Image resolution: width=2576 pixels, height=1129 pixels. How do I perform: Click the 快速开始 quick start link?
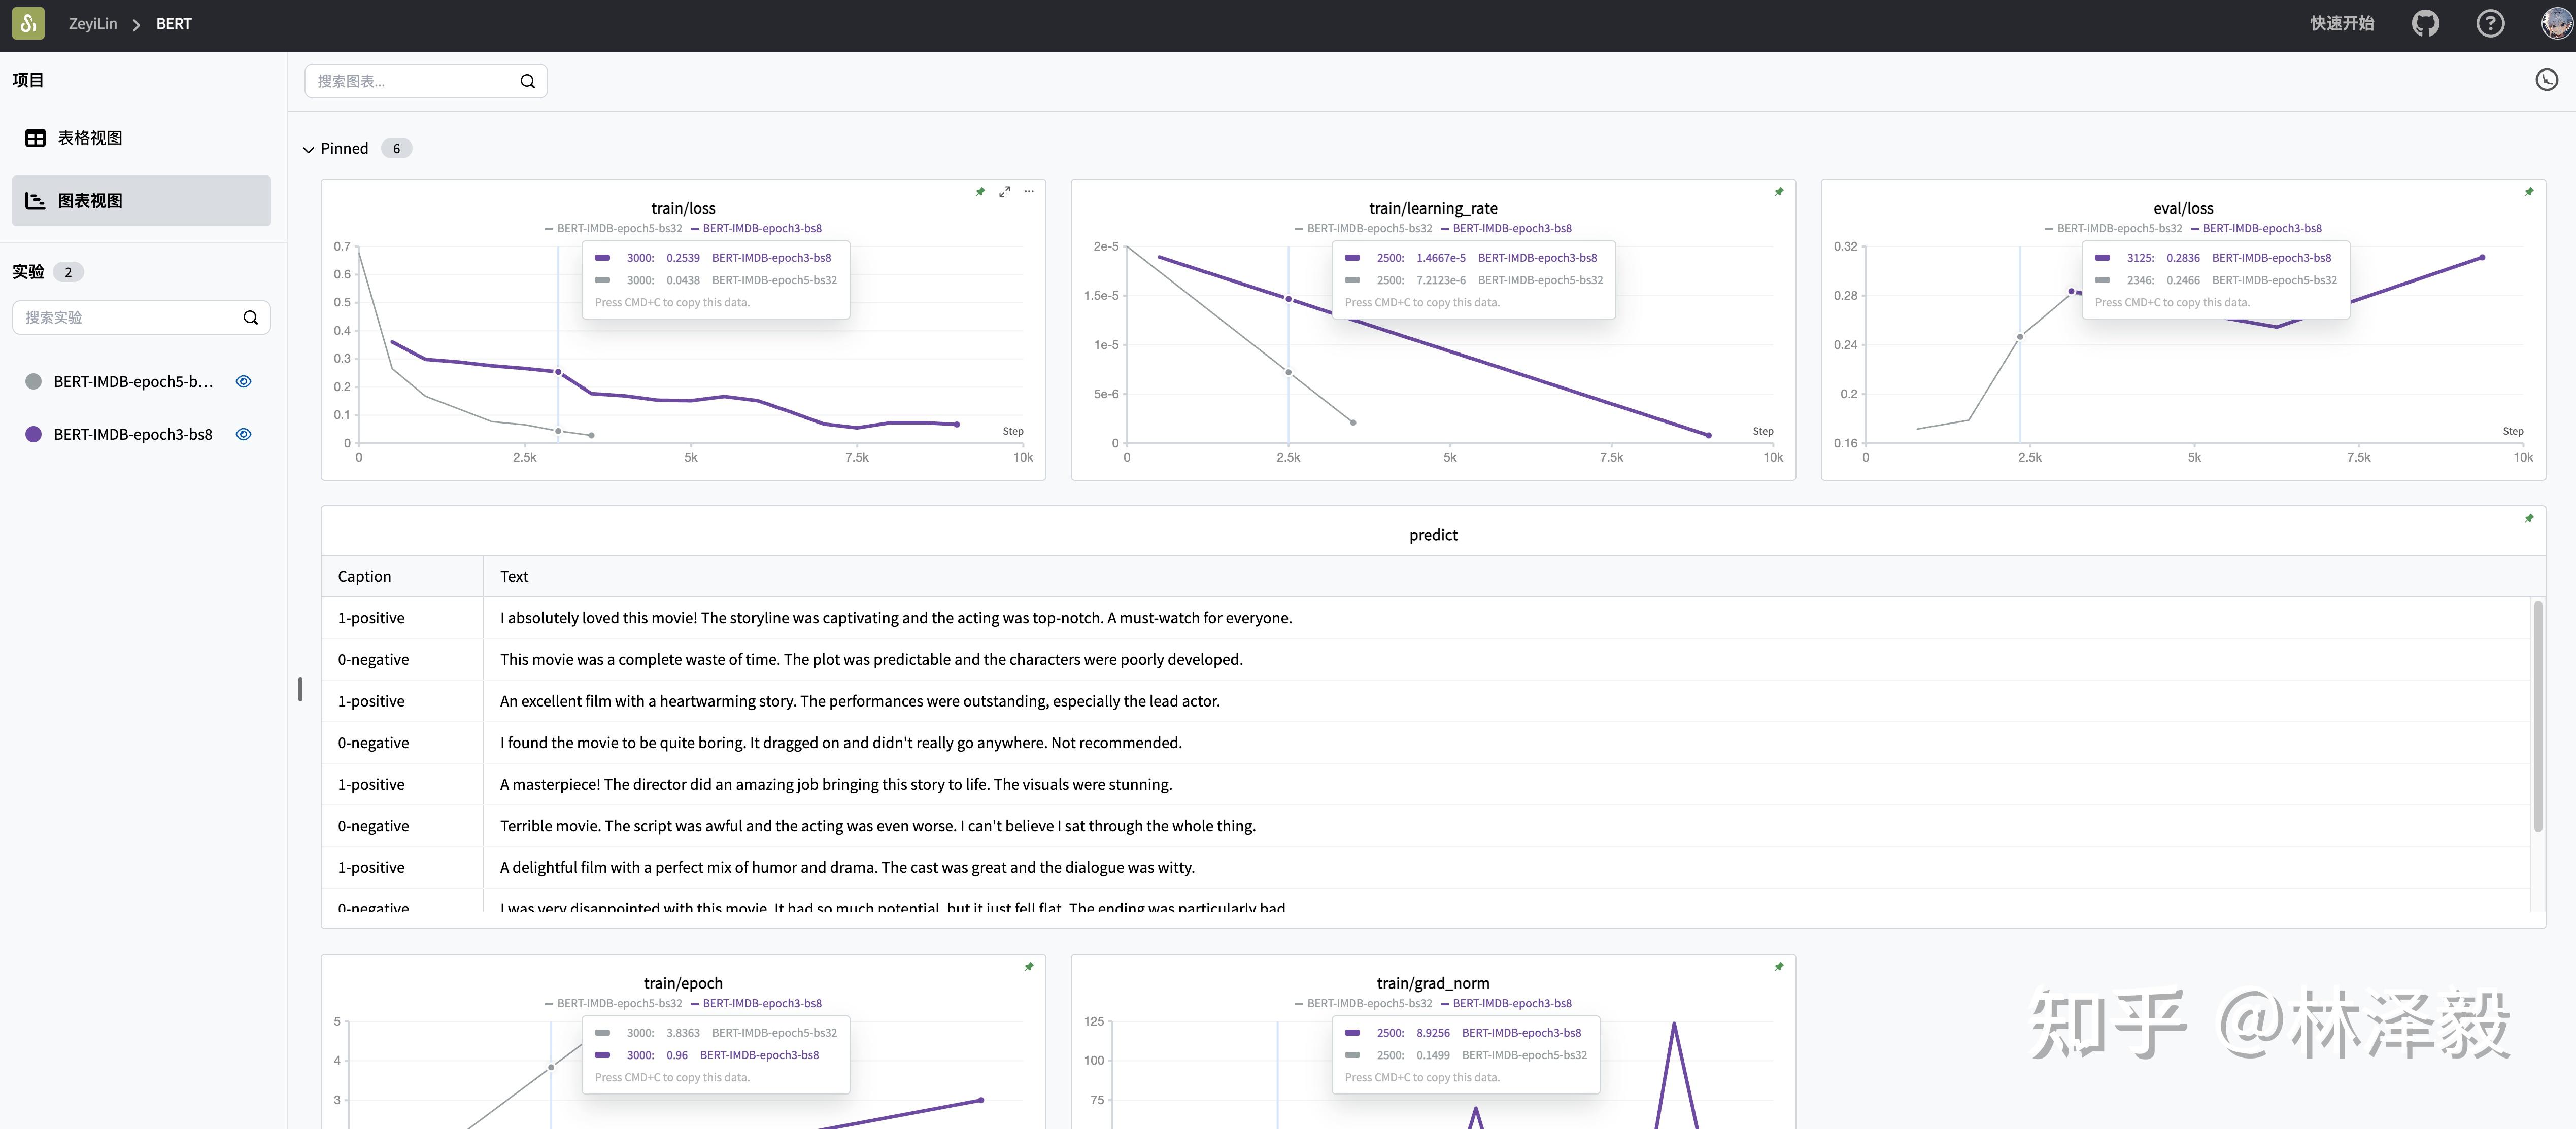coord(2341,24)
